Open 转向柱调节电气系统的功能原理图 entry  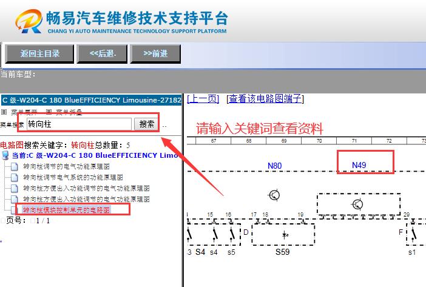(73, 177)
